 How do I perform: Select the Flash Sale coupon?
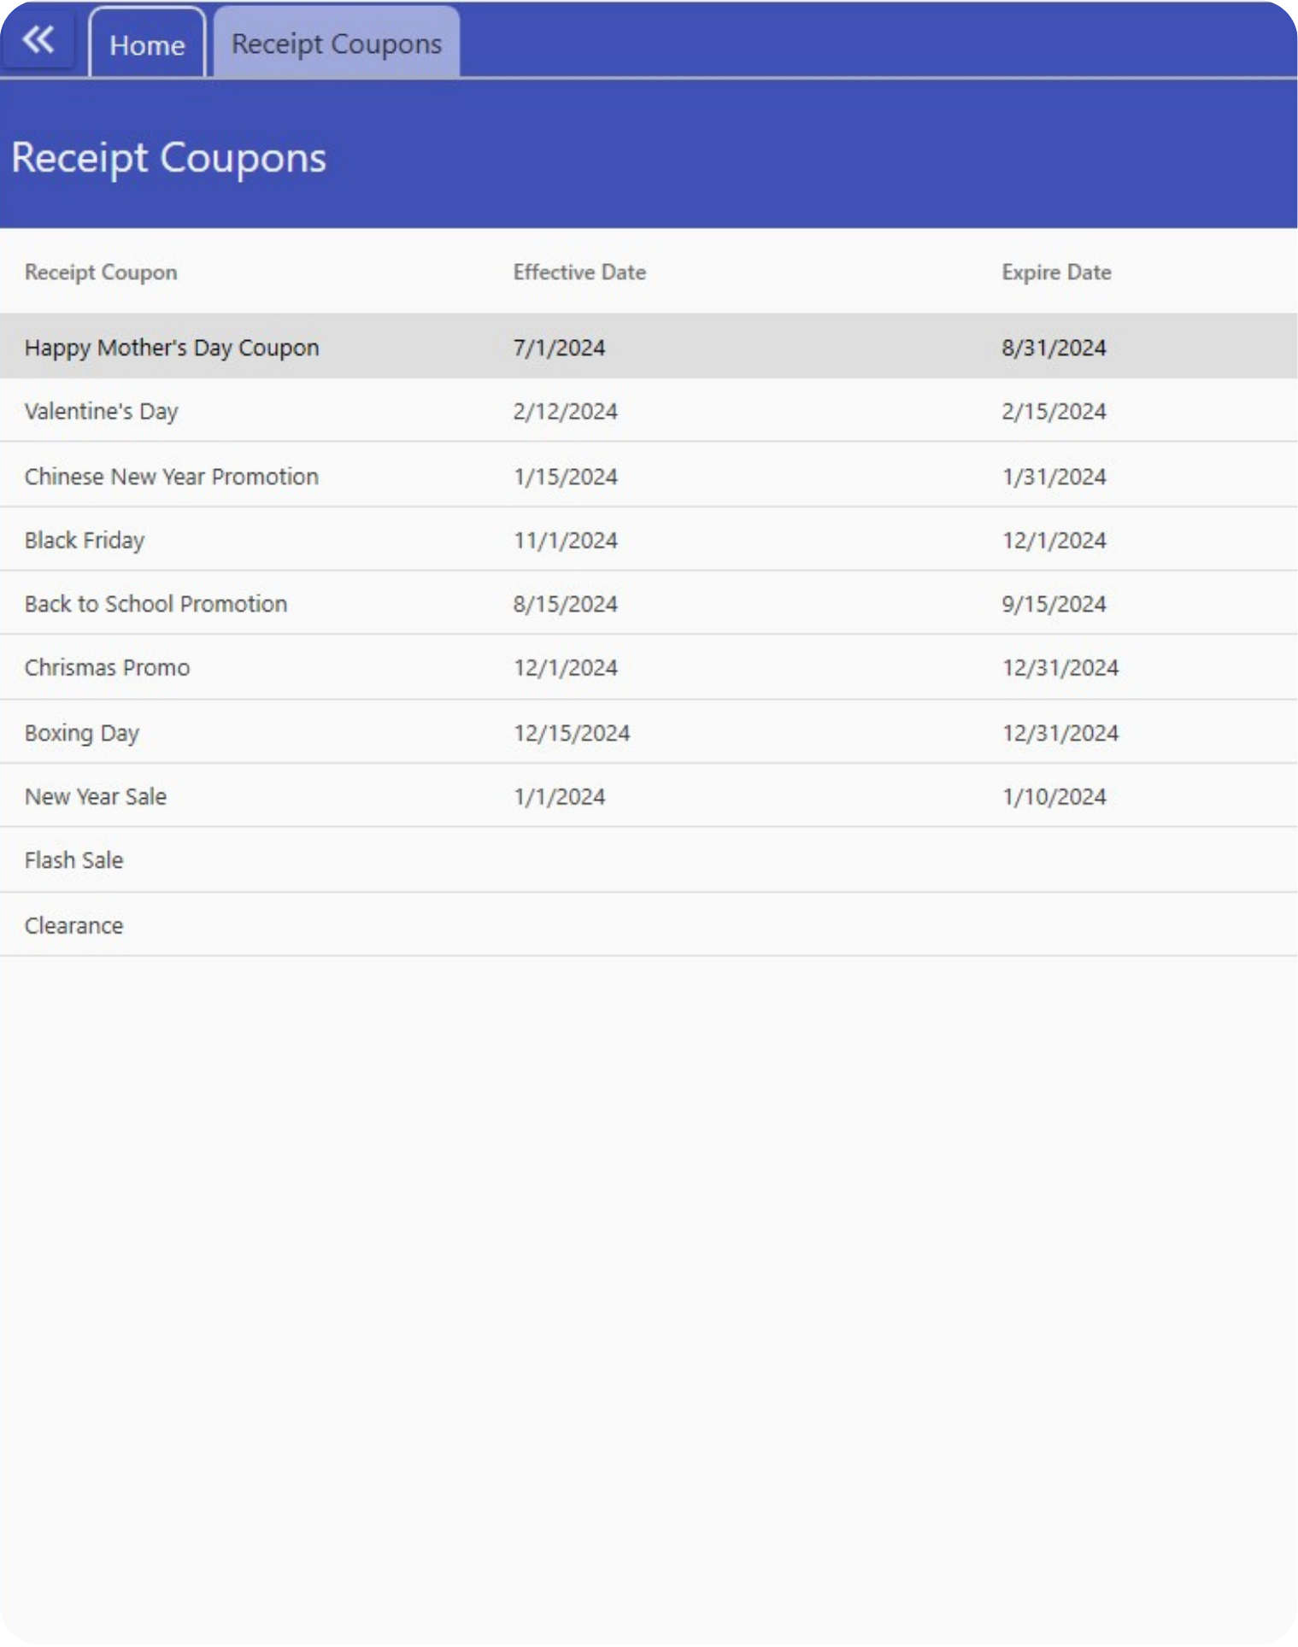click(x=74, y=860)
